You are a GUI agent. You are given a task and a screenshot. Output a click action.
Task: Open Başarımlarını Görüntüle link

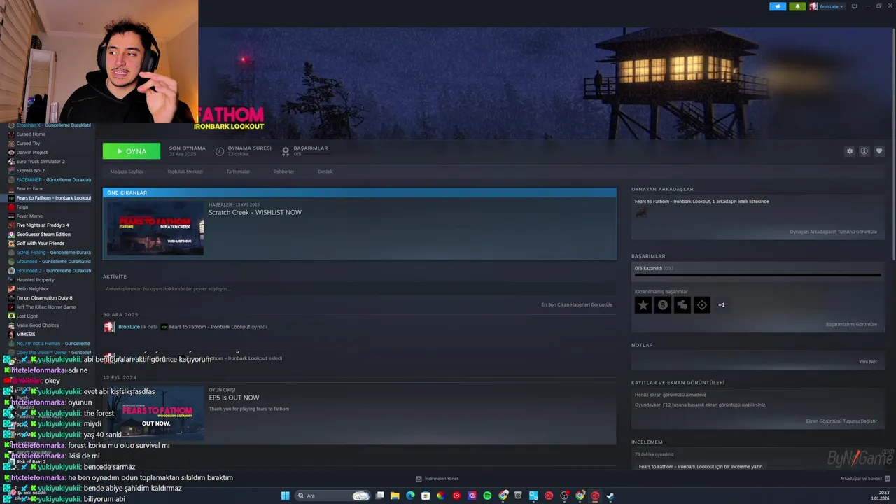851,324
